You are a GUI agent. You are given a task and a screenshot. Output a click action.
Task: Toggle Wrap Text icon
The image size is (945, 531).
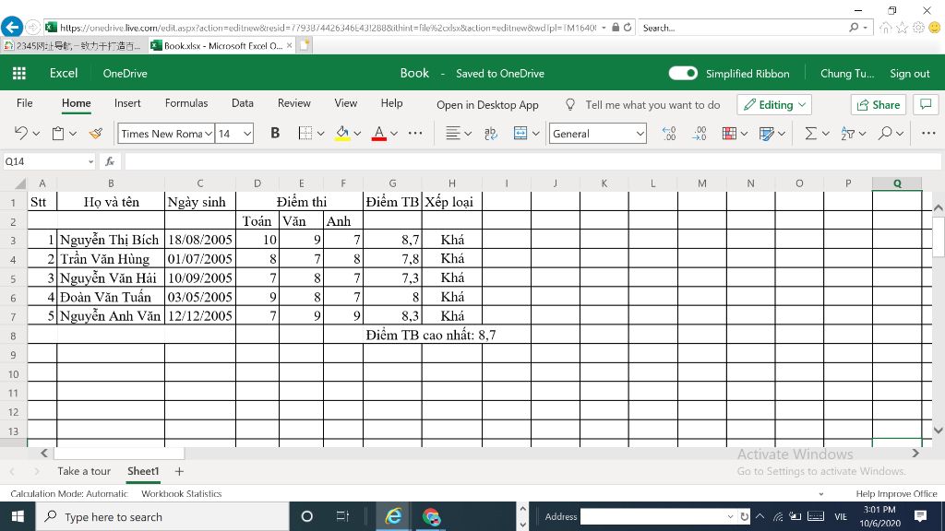click(491, 133)
